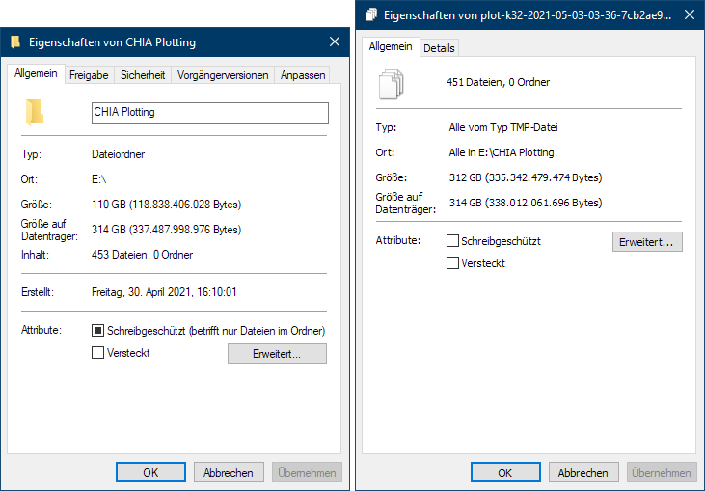Open the Freigabe tab

click(89, 75)
